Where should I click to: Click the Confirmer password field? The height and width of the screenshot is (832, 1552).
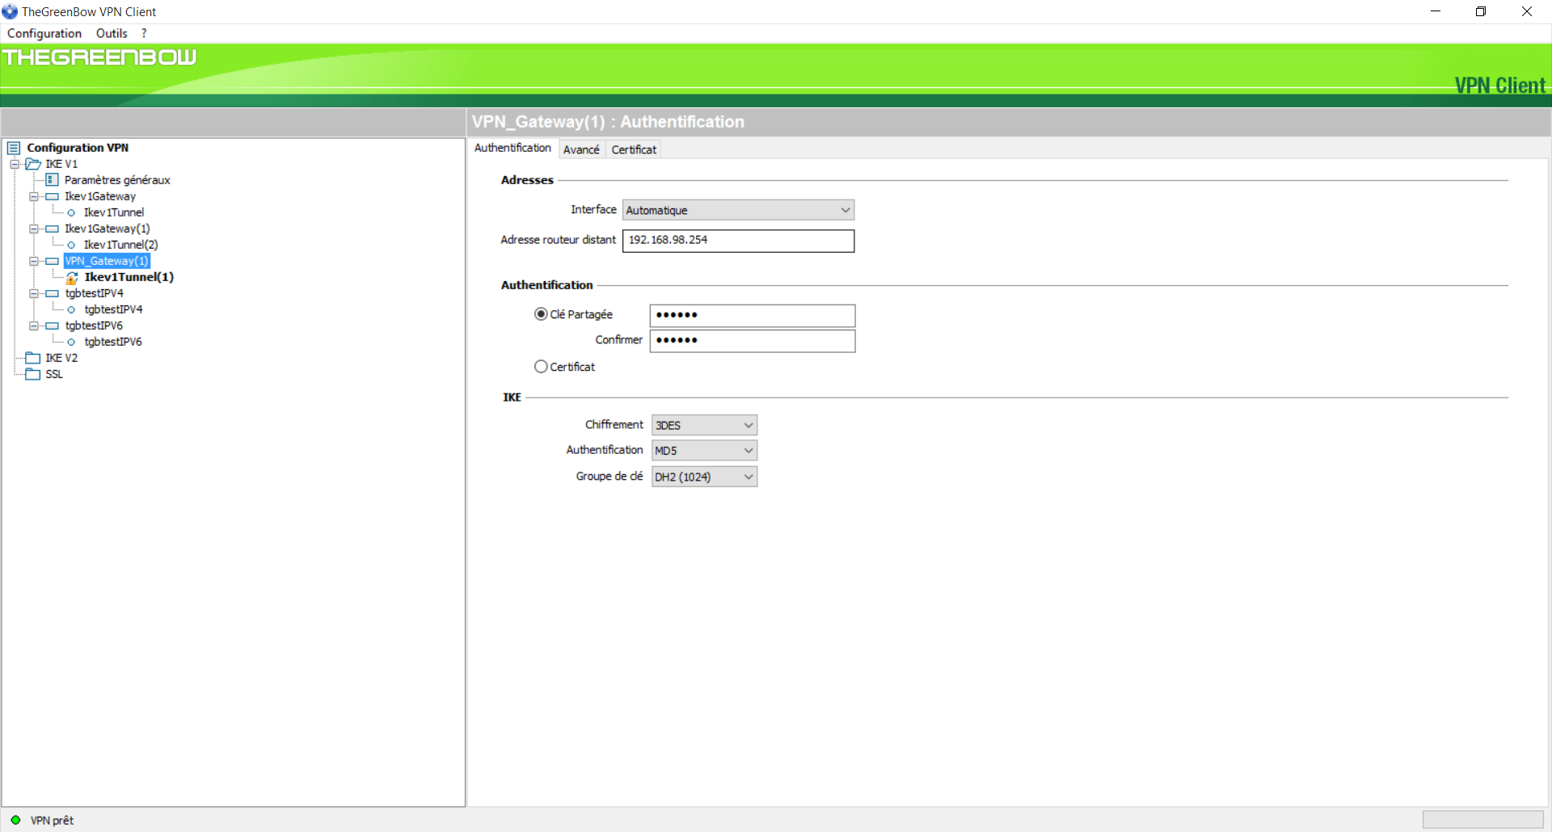(x=752, y=341)
